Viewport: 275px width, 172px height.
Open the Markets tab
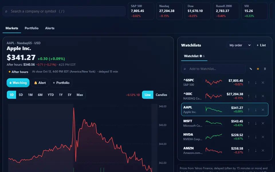click(12, 28)
